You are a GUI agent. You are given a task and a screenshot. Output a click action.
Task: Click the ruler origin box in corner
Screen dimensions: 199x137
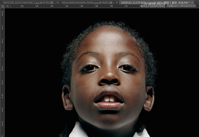(x=3, y=6)
